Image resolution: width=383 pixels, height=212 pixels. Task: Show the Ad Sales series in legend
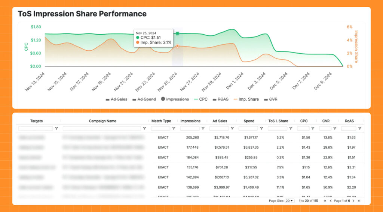pyautogui.click(x=116, y=99)
